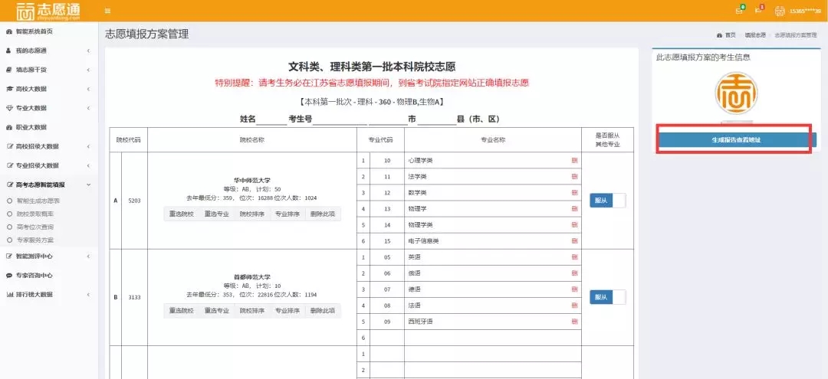This screenshot has height=379, width=828.
Task: Open the mail envelope notifications icon
Action: (x=739, y=11)
